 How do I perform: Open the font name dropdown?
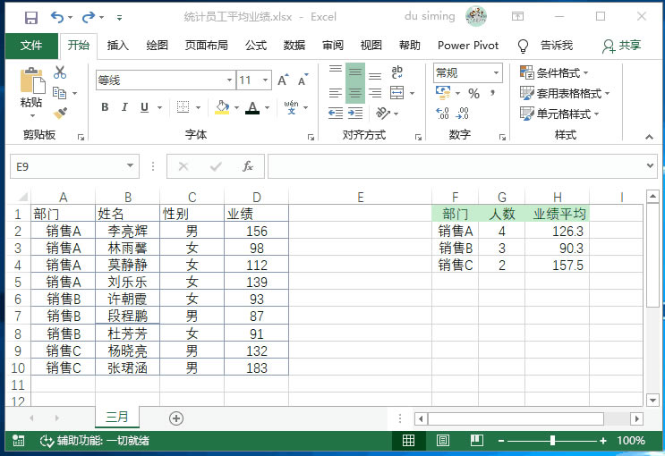tap(228, 80)
